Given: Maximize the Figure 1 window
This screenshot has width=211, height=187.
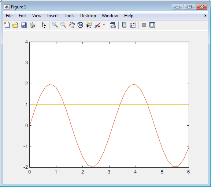Looking at the screenshot, I should (189, 7).
